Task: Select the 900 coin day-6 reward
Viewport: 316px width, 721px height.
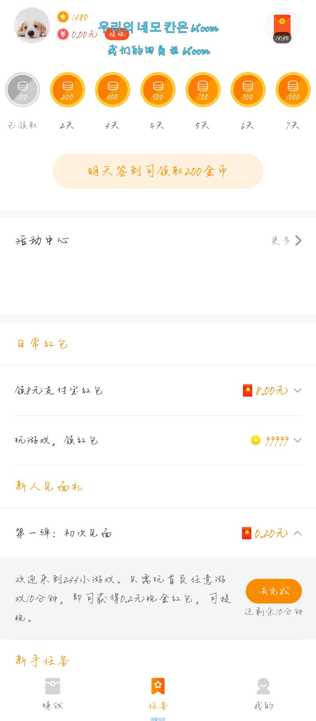Action: [x=248, y=90]
